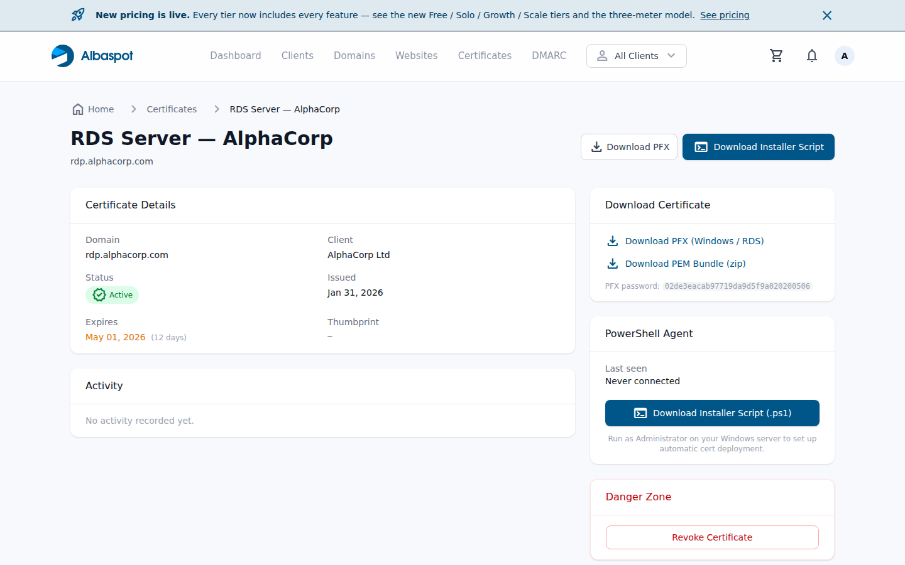Screen dimensions: 905x565
Task: Open the shopping cart
Action: tap(777, 56)
